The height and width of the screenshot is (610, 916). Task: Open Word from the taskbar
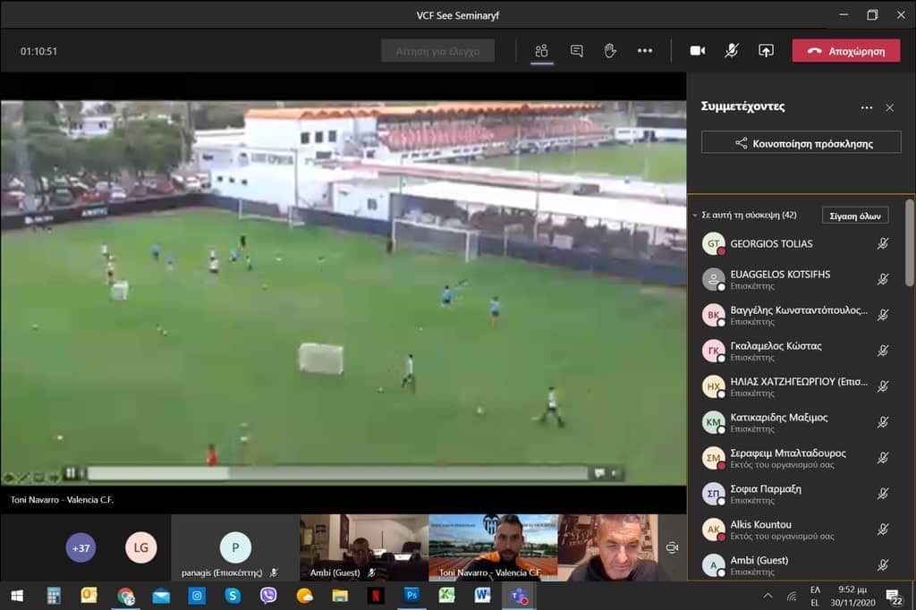pyautogui.click(x=483, y=596)
